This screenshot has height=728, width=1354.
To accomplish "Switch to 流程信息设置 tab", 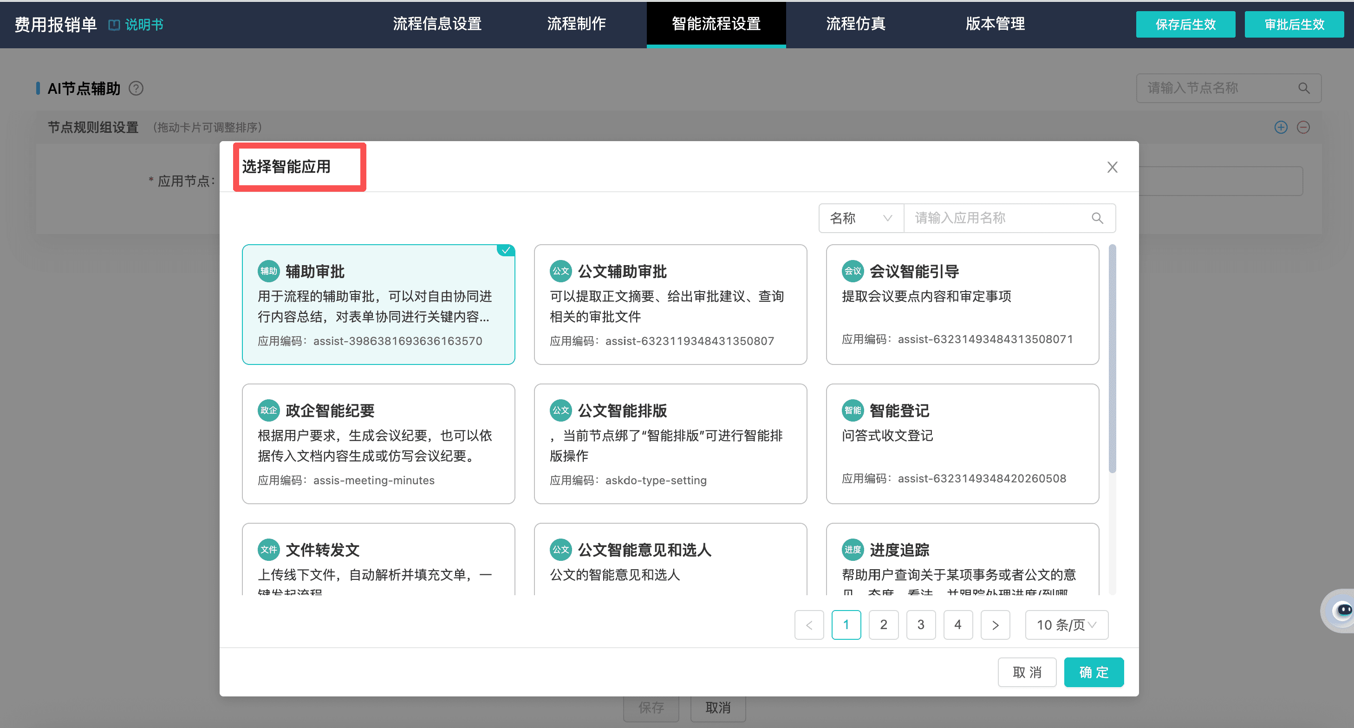I will 437,24.
